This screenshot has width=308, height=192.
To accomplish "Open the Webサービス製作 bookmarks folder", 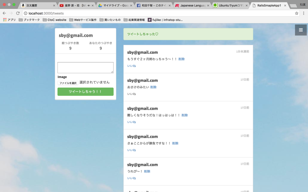I will tap(83, 20).
